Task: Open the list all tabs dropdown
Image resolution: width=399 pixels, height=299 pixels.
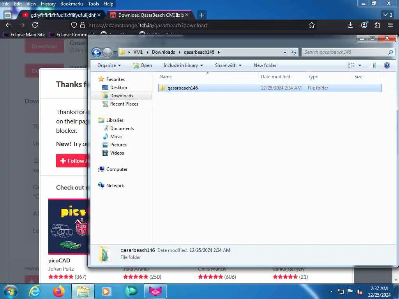Action: (x=388, y=15)
